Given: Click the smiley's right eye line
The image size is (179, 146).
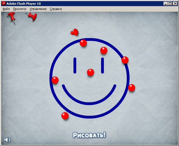Looking at the screenshot, I should [x=102, y=66].
